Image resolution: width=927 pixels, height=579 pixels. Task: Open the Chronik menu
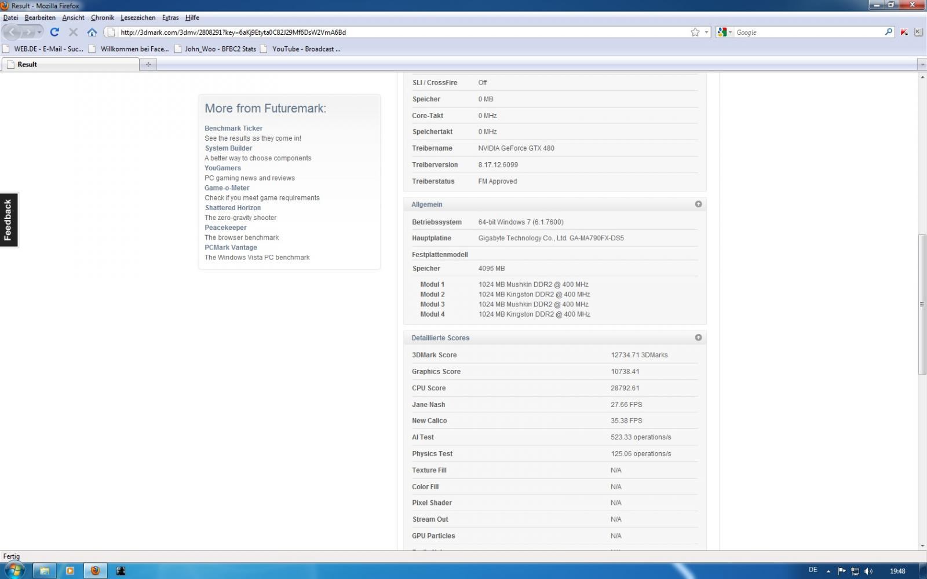tap(103, 18)
